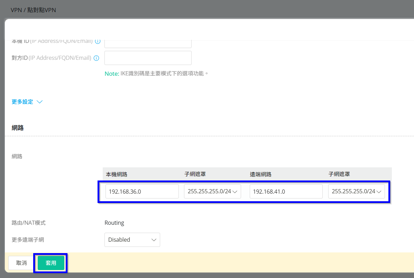The image size is (414, 278).
Task: Select 點對點VPN in the breadcrumb
Action: pos(41,10)
